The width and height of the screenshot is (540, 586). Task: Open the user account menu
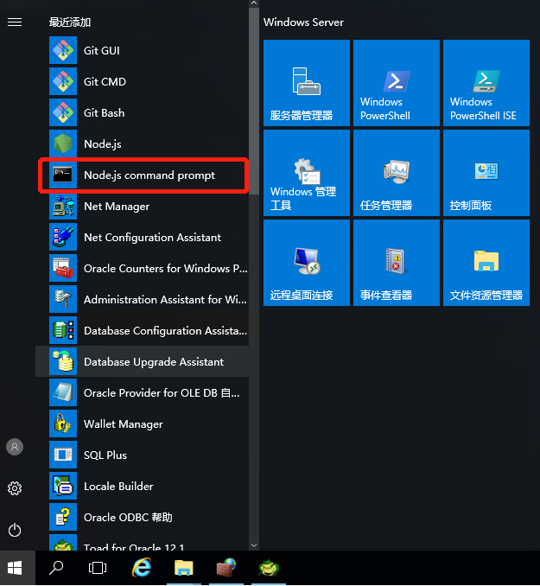tap(15, 447)
